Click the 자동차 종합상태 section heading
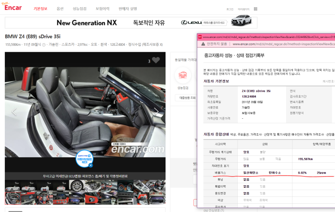Viewport: 335px width, 212px height. [216, 134]
